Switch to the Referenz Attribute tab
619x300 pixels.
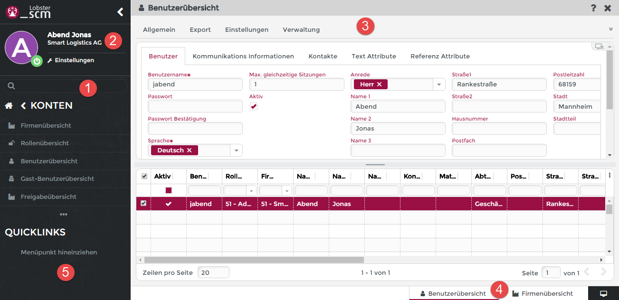coord(440,56)
